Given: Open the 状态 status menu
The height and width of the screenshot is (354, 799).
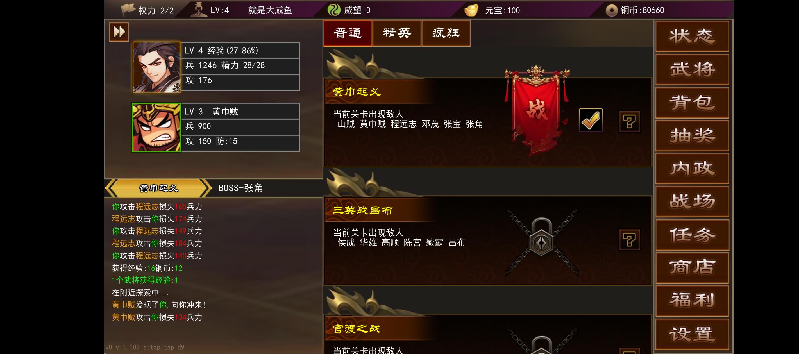Looking at the screenshot, I should coord(692,36).
